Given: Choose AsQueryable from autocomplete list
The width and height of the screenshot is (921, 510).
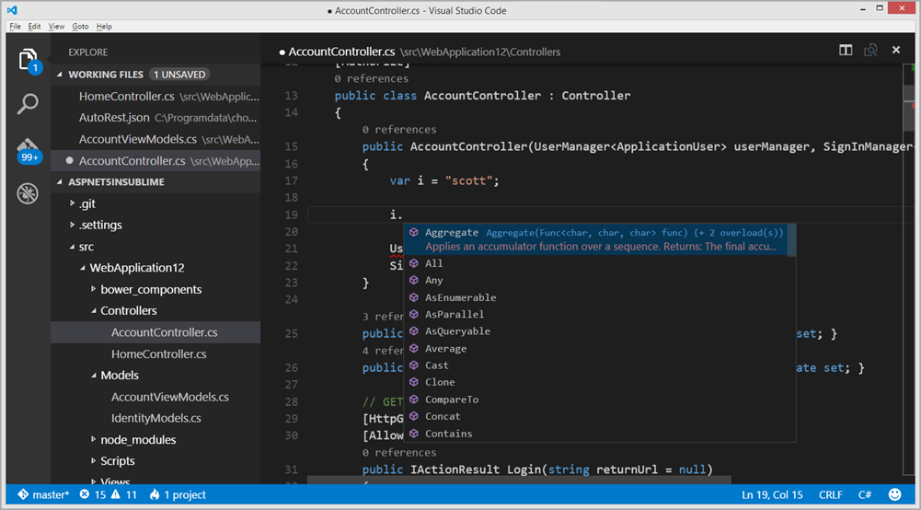Looking at the screenshot, I should point(600,331).
